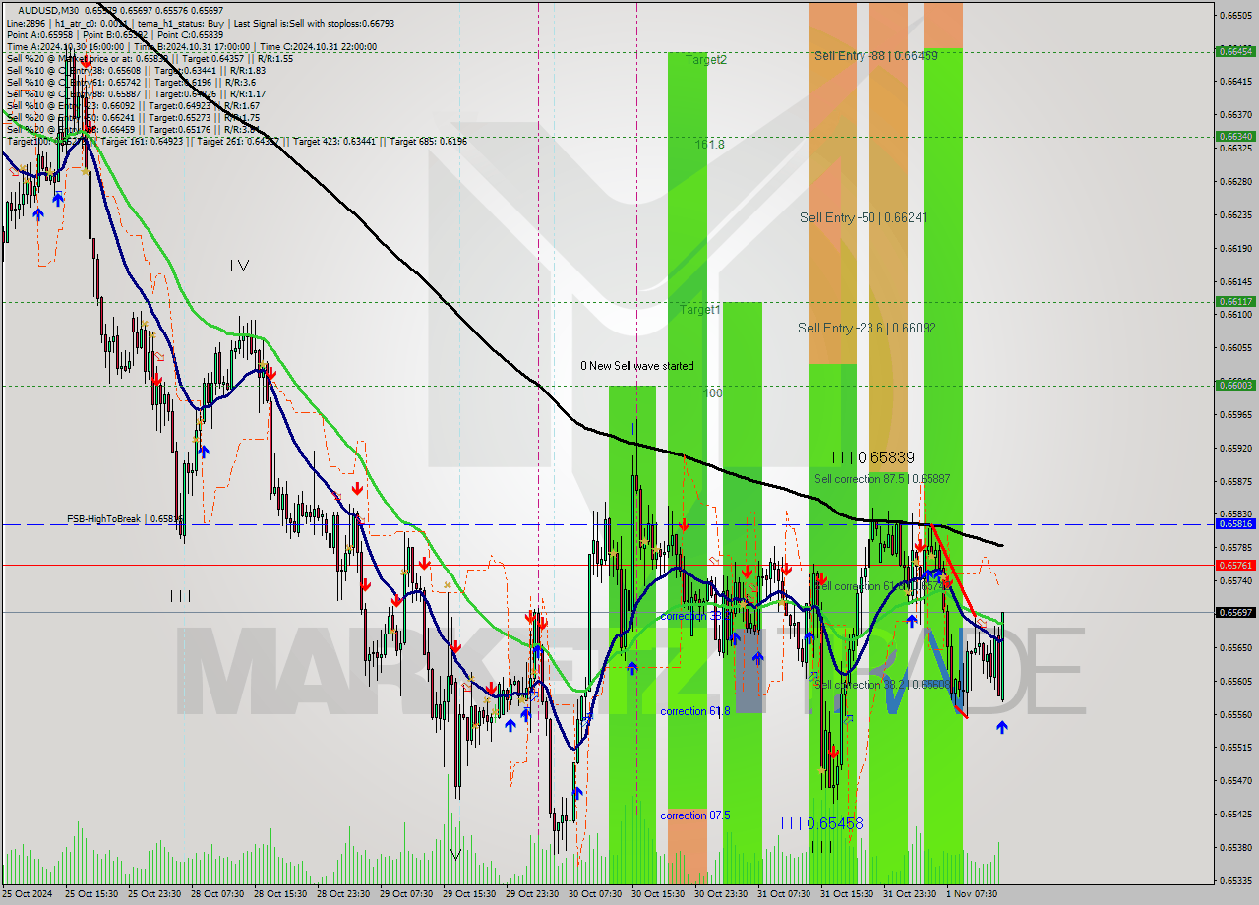
Task: Click the 'Time A:2024.10.30 16:00:00' line
Action: pyautogui.click(x=65, y=46)
